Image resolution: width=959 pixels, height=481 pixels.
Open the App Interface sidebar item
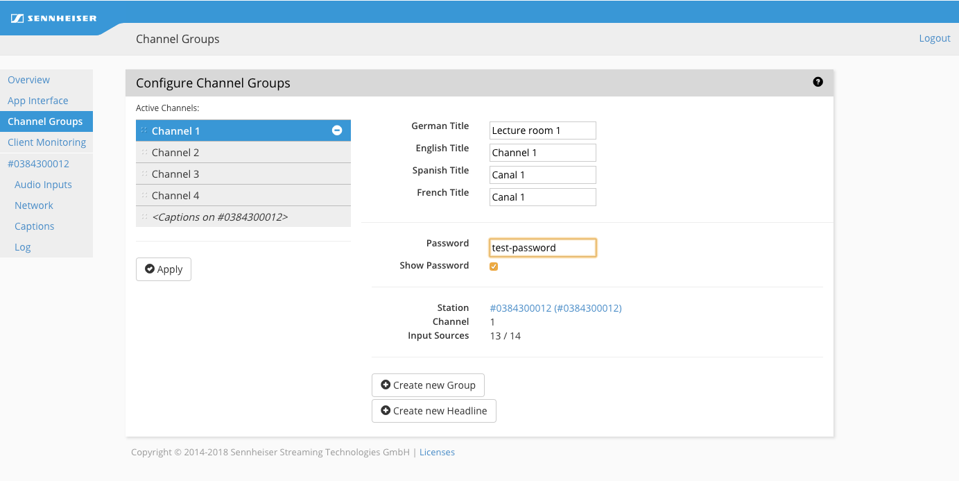(x=38, y=101)
